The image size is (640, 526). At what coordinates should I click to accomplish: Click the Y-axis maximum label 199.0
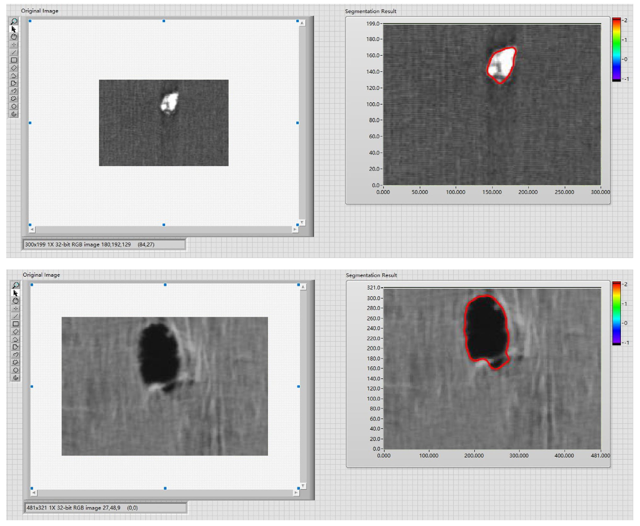[x=373, y=24]
